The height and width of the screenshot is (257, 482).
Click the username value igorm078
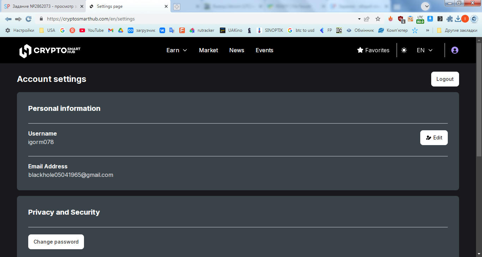[x=41, y=142]
